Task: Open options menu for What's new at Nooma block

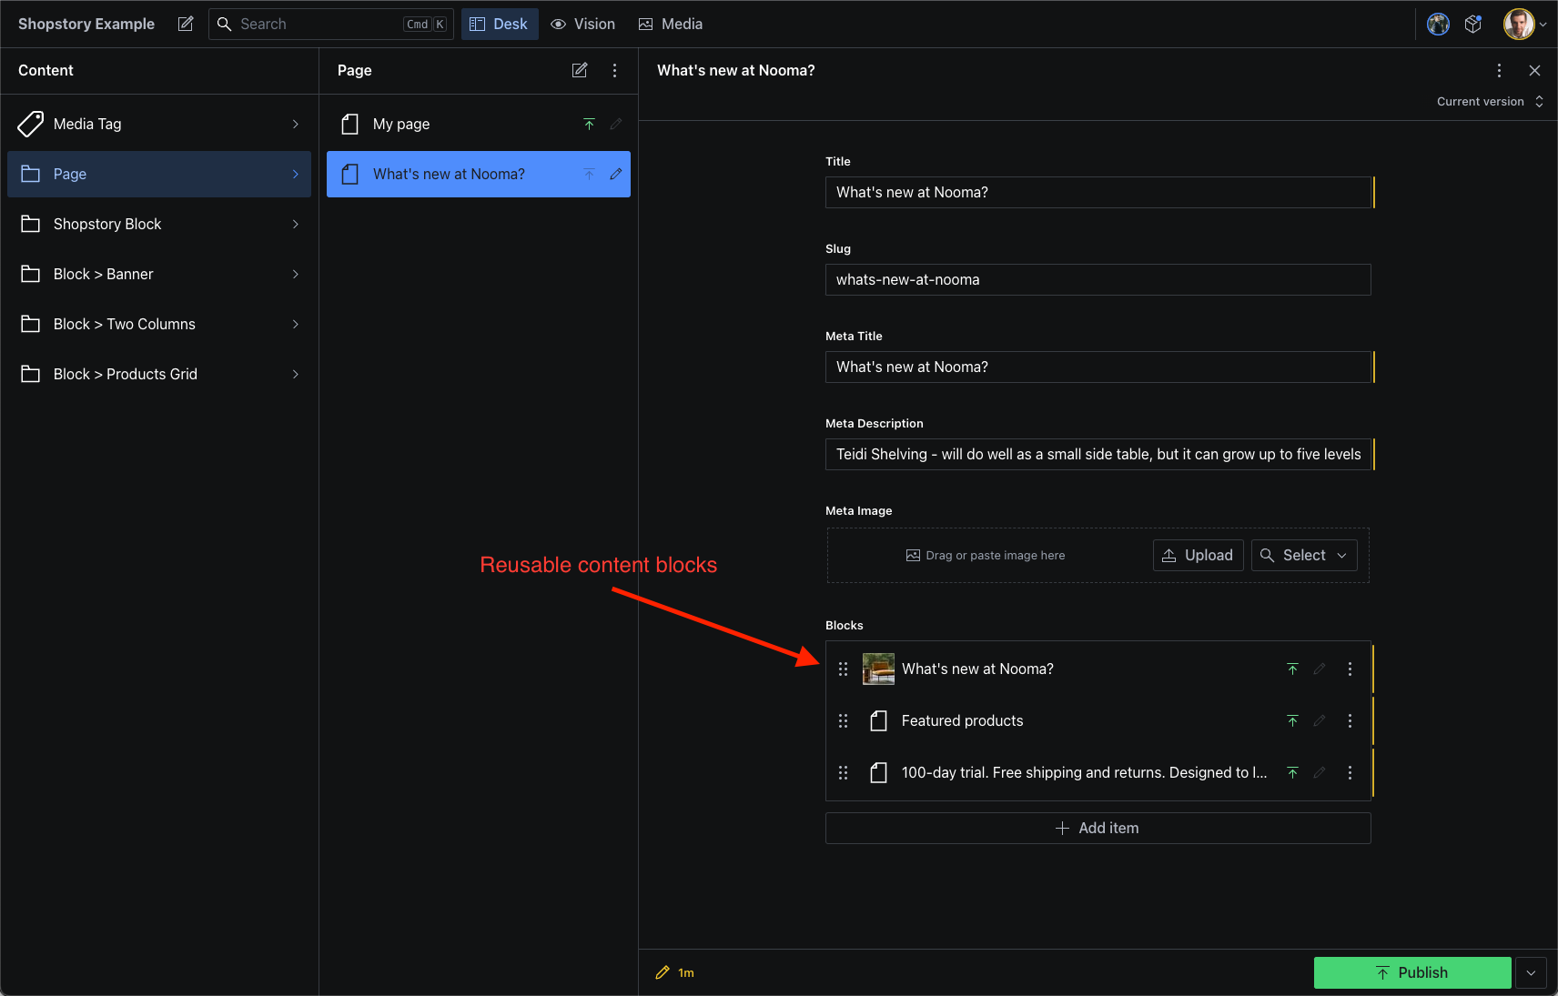Action: point(1350,669)
